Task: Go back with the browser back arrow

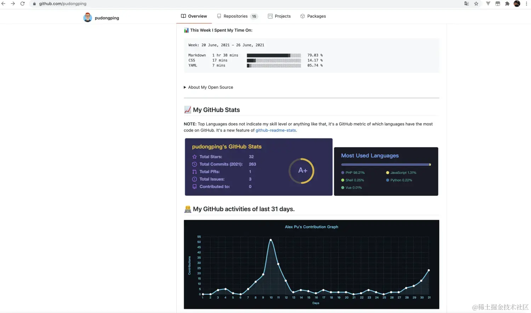Action: (4, 4)
